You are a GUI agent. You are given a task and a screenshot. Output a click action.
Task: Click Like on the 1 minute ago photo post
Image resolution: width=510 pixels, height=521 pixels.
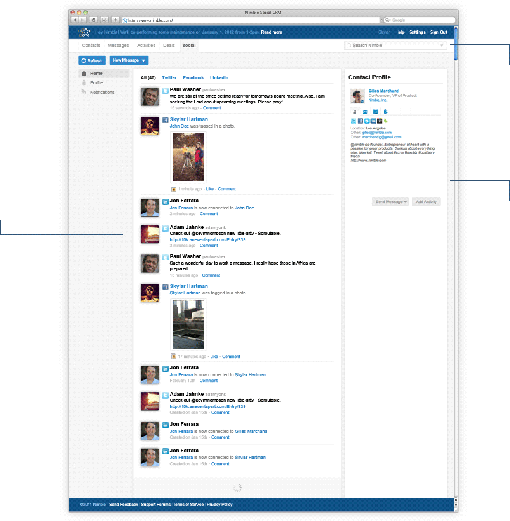210,189
